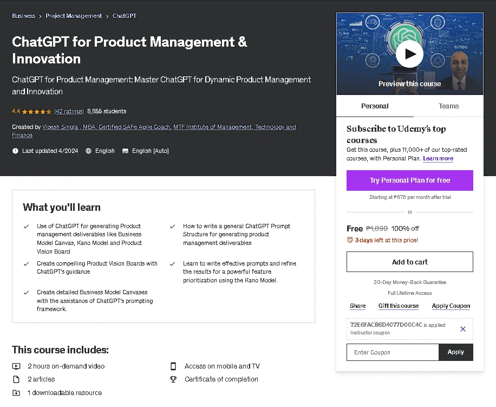Image resolution: width=496 pixels, height=407 pixels.
Task: Click checkmark beside 'How to write a general'
Action: point(172,227)
